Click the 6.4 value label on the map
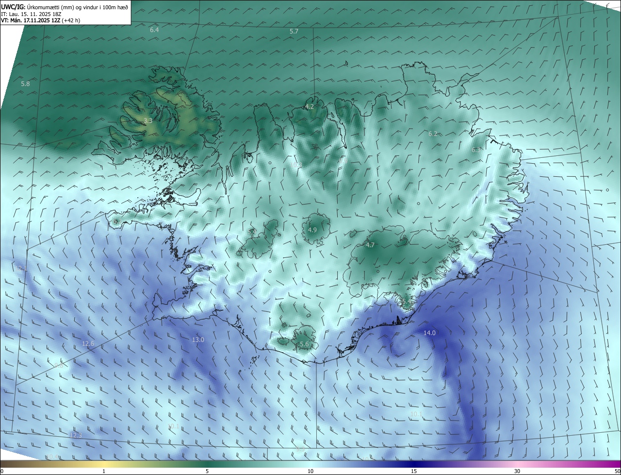 154,30
